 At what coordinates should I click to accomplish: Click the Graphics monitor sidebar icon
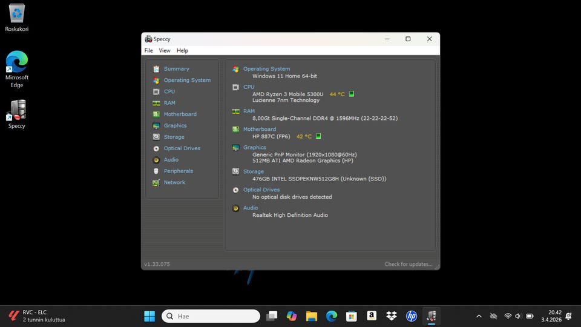156,126
